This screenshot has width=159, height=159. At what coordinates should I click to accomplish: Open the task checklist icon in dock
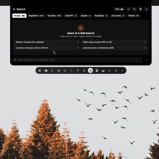pyautogui.click(x=52, y=70)
